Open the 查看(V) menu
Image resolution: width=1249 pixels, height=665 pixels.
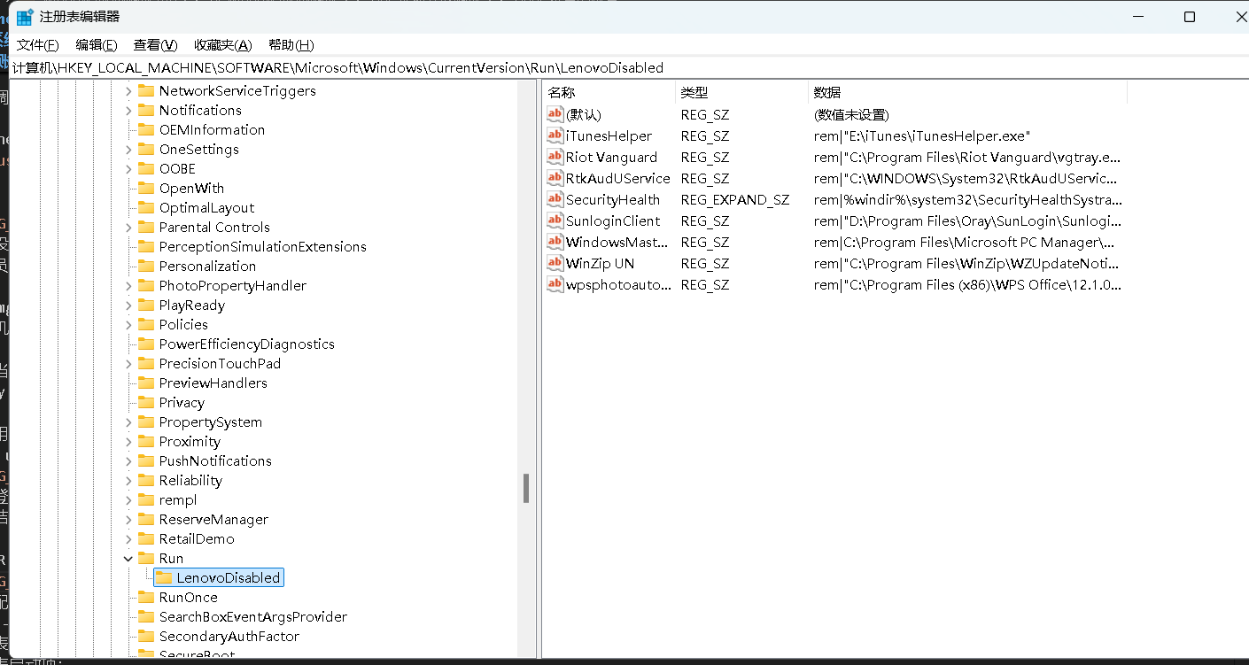click(156, 45)
